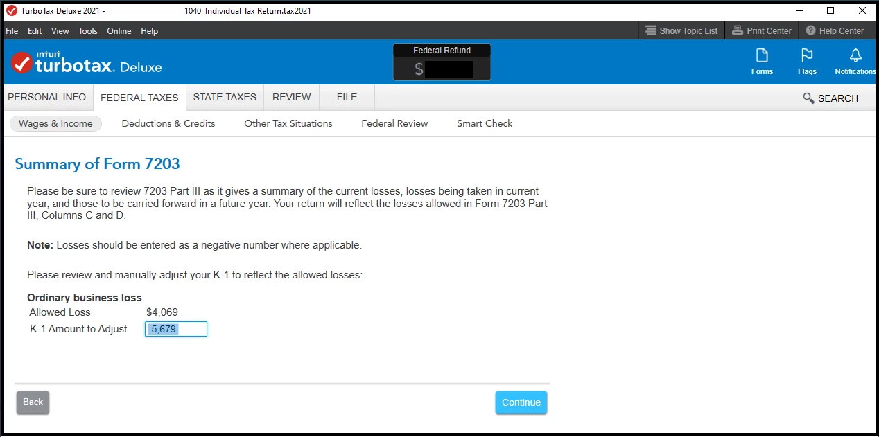Select the Wages & Income section
879x437 pixels.
pos(55,123)
